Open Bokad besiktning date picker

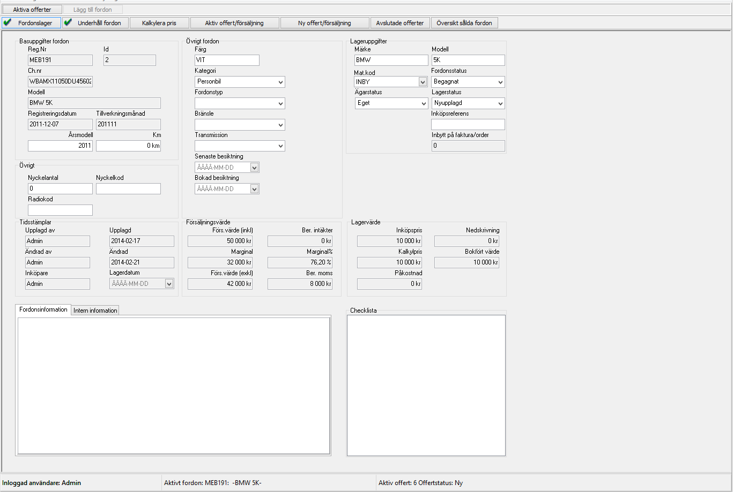(x=255, y=189)
